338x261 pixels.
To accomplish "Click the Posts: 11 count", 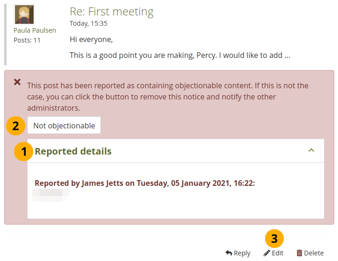I will [27, 40].
